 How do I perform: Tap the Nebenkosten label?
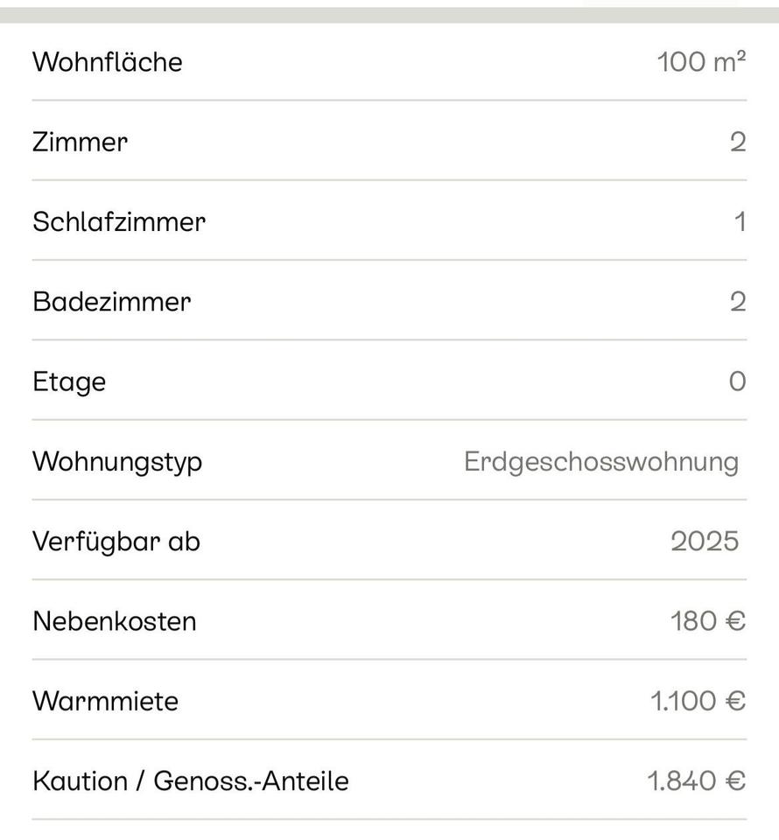tap(115, 621)
